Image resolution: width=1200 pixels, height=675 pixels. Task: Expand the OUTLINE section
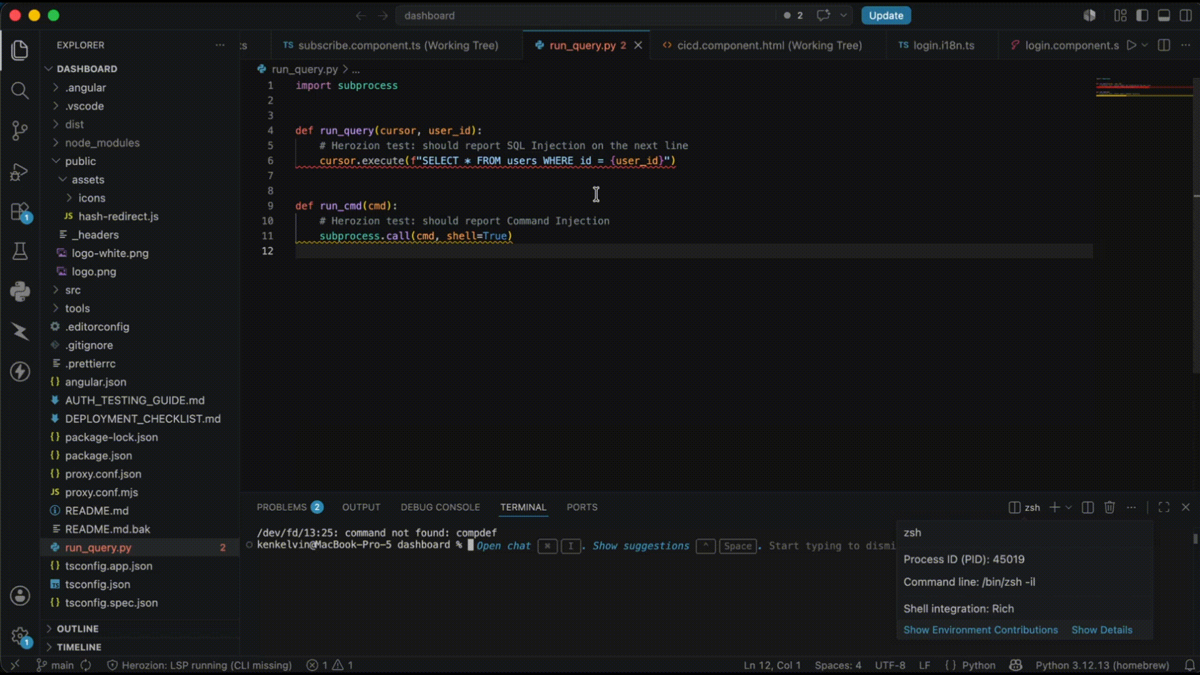point(77,629)
